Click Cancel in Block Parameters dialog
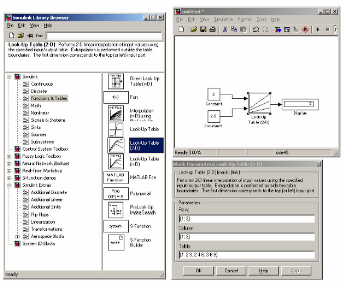The height and width of the screenshot is (285, 351). click(231, 271)
